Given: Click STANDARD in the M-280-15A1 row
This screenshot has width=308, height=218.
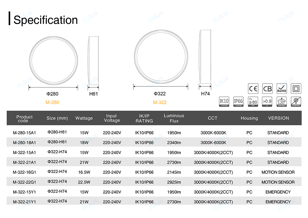Looking at the screenshot, I should pos(278,133).
